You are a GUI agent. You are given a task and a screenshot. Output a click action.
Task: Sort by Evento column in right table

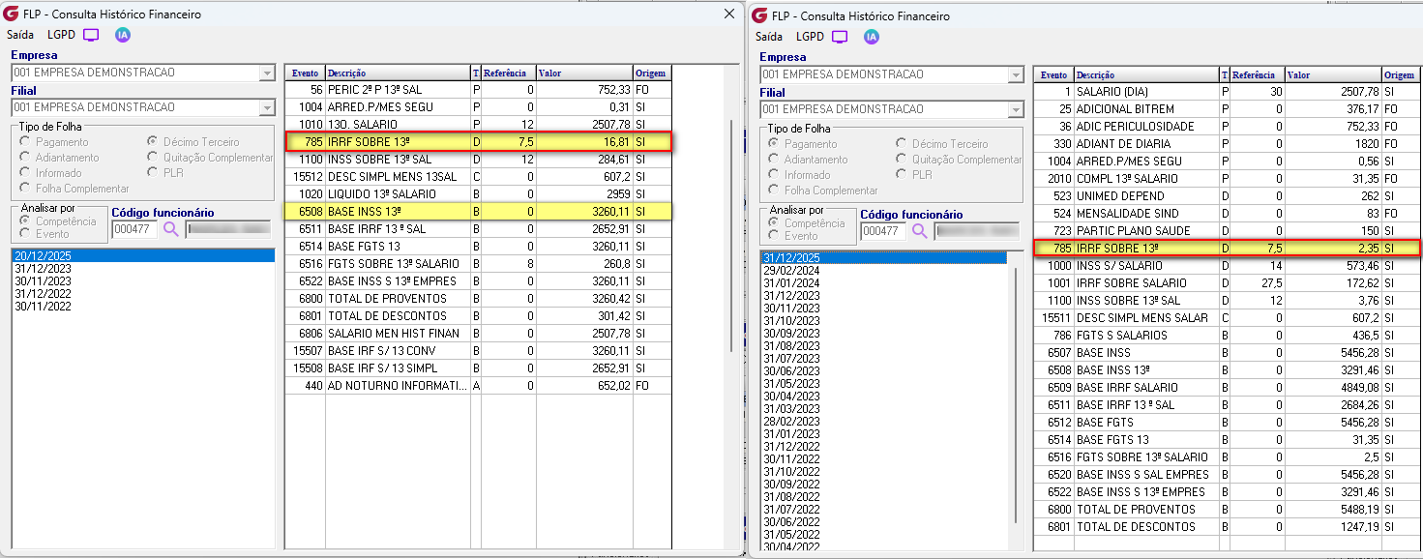click(1053, 74)
